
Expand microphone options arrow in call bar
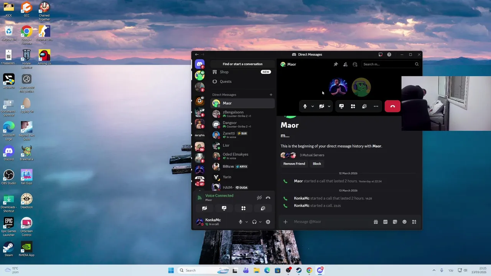point(312,106)
